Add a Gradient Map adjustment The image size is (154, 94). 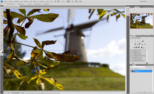point(141,48)
